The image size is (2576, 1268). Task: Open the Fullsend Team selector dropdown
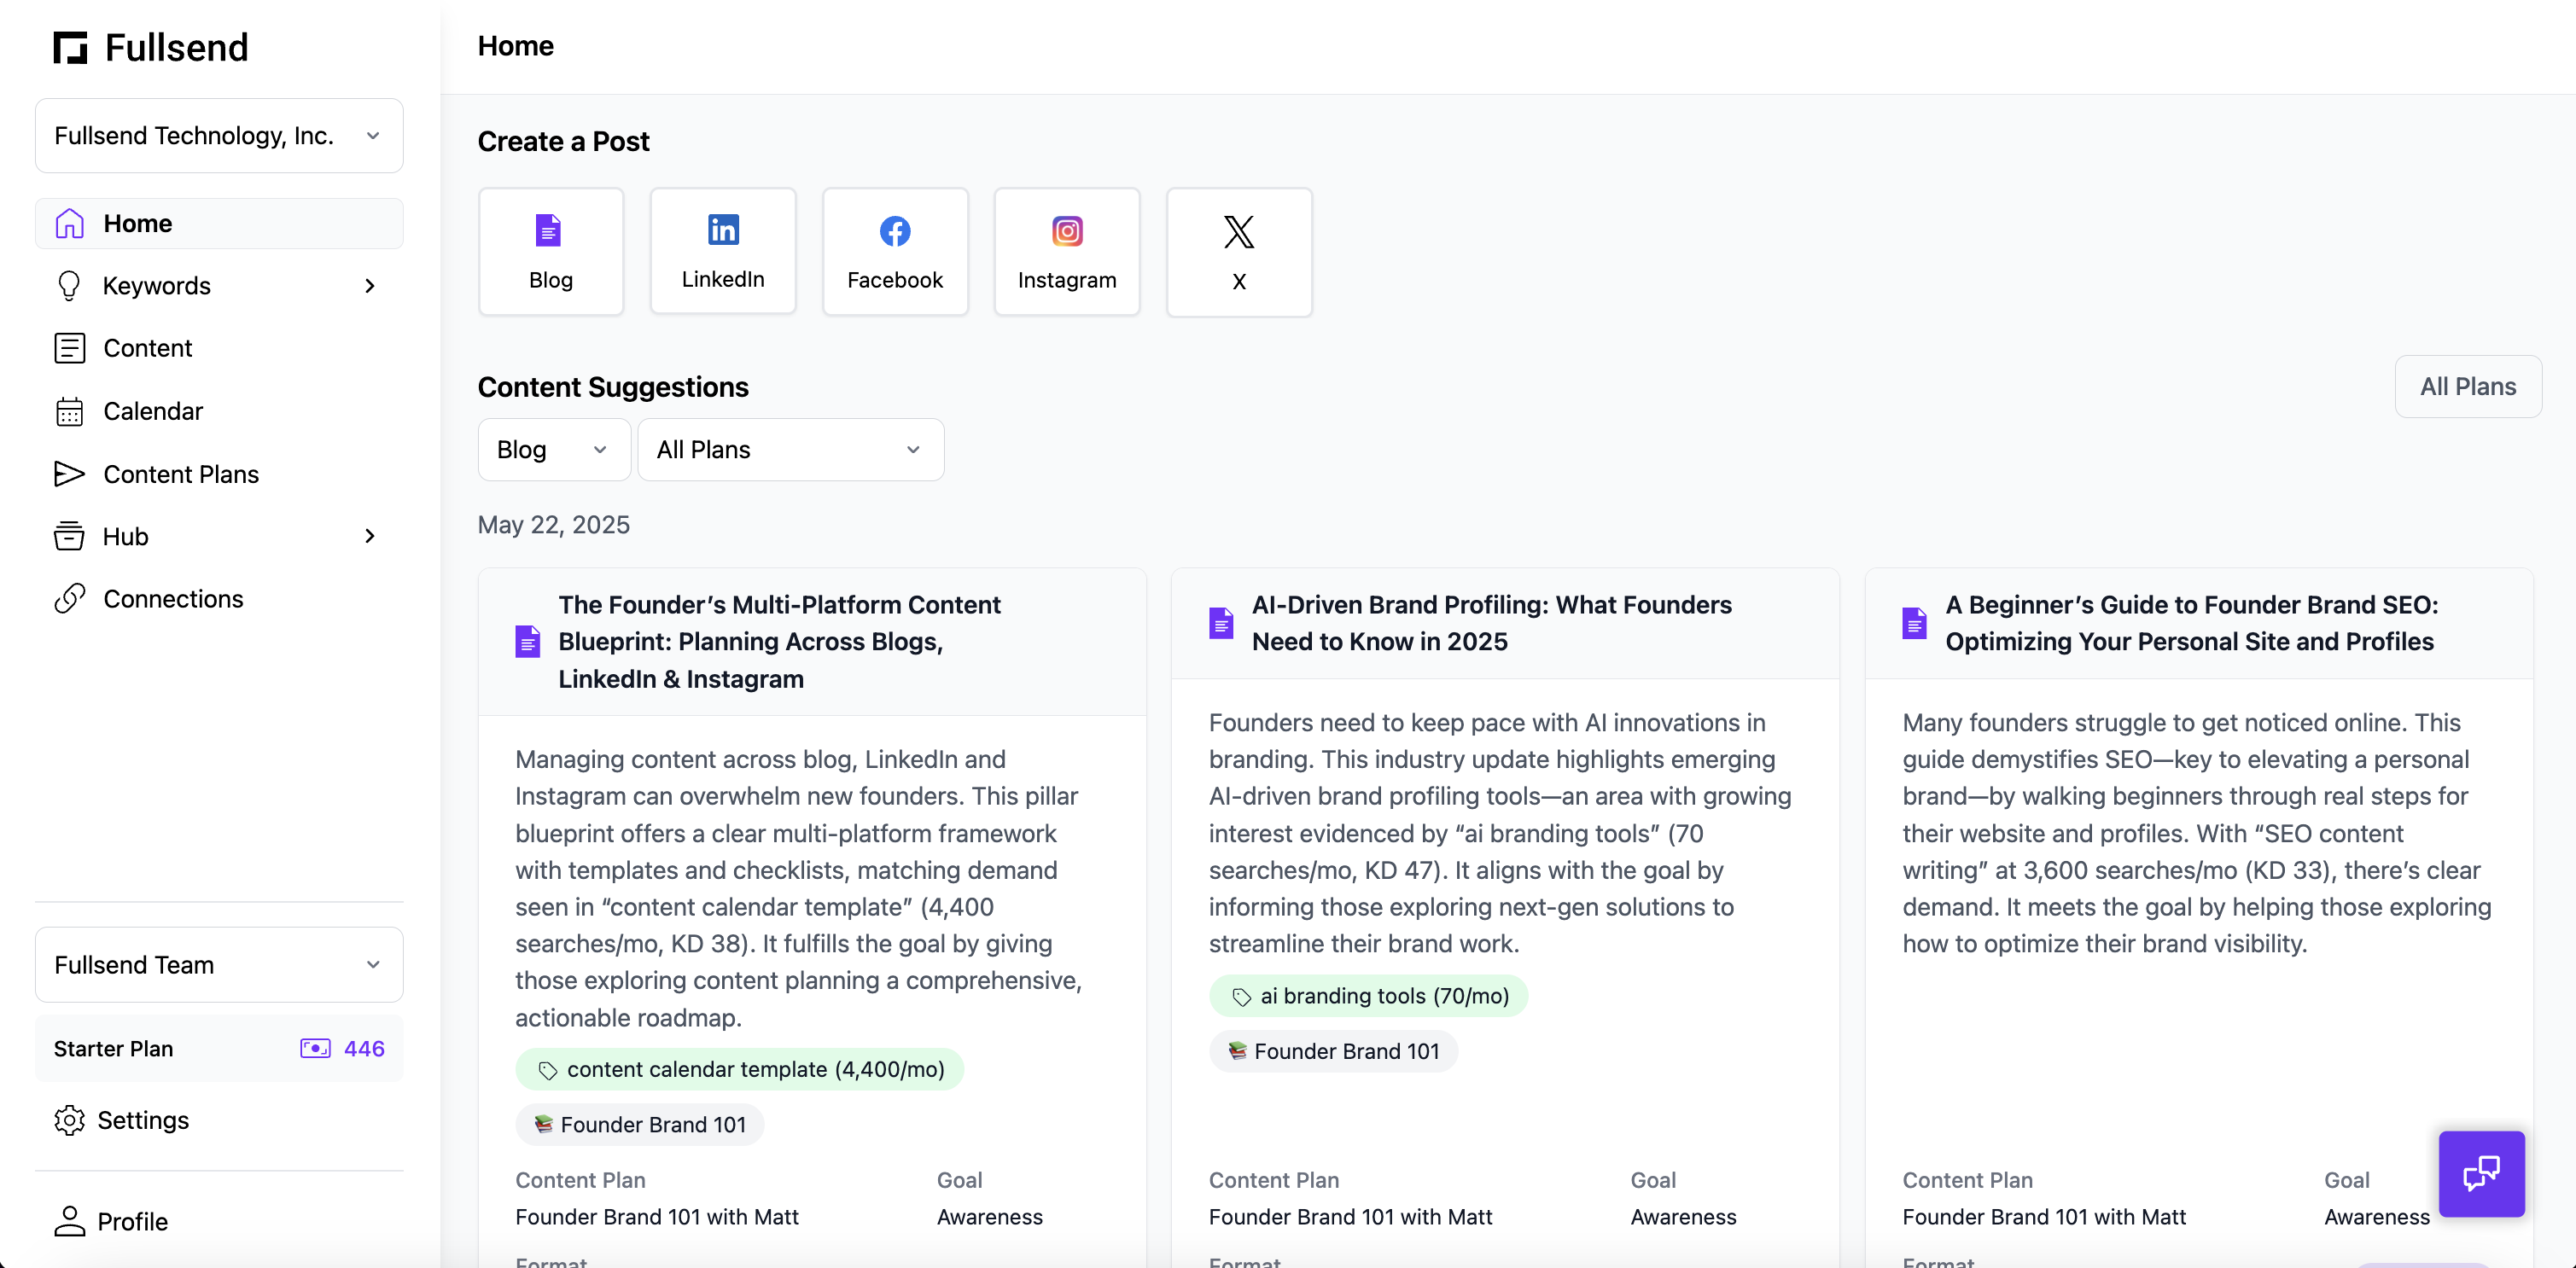[x=219, y=964]
